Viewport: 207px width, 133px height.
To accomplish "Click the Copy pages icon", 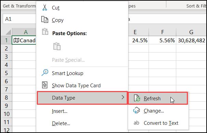I will tap(45, 20).
